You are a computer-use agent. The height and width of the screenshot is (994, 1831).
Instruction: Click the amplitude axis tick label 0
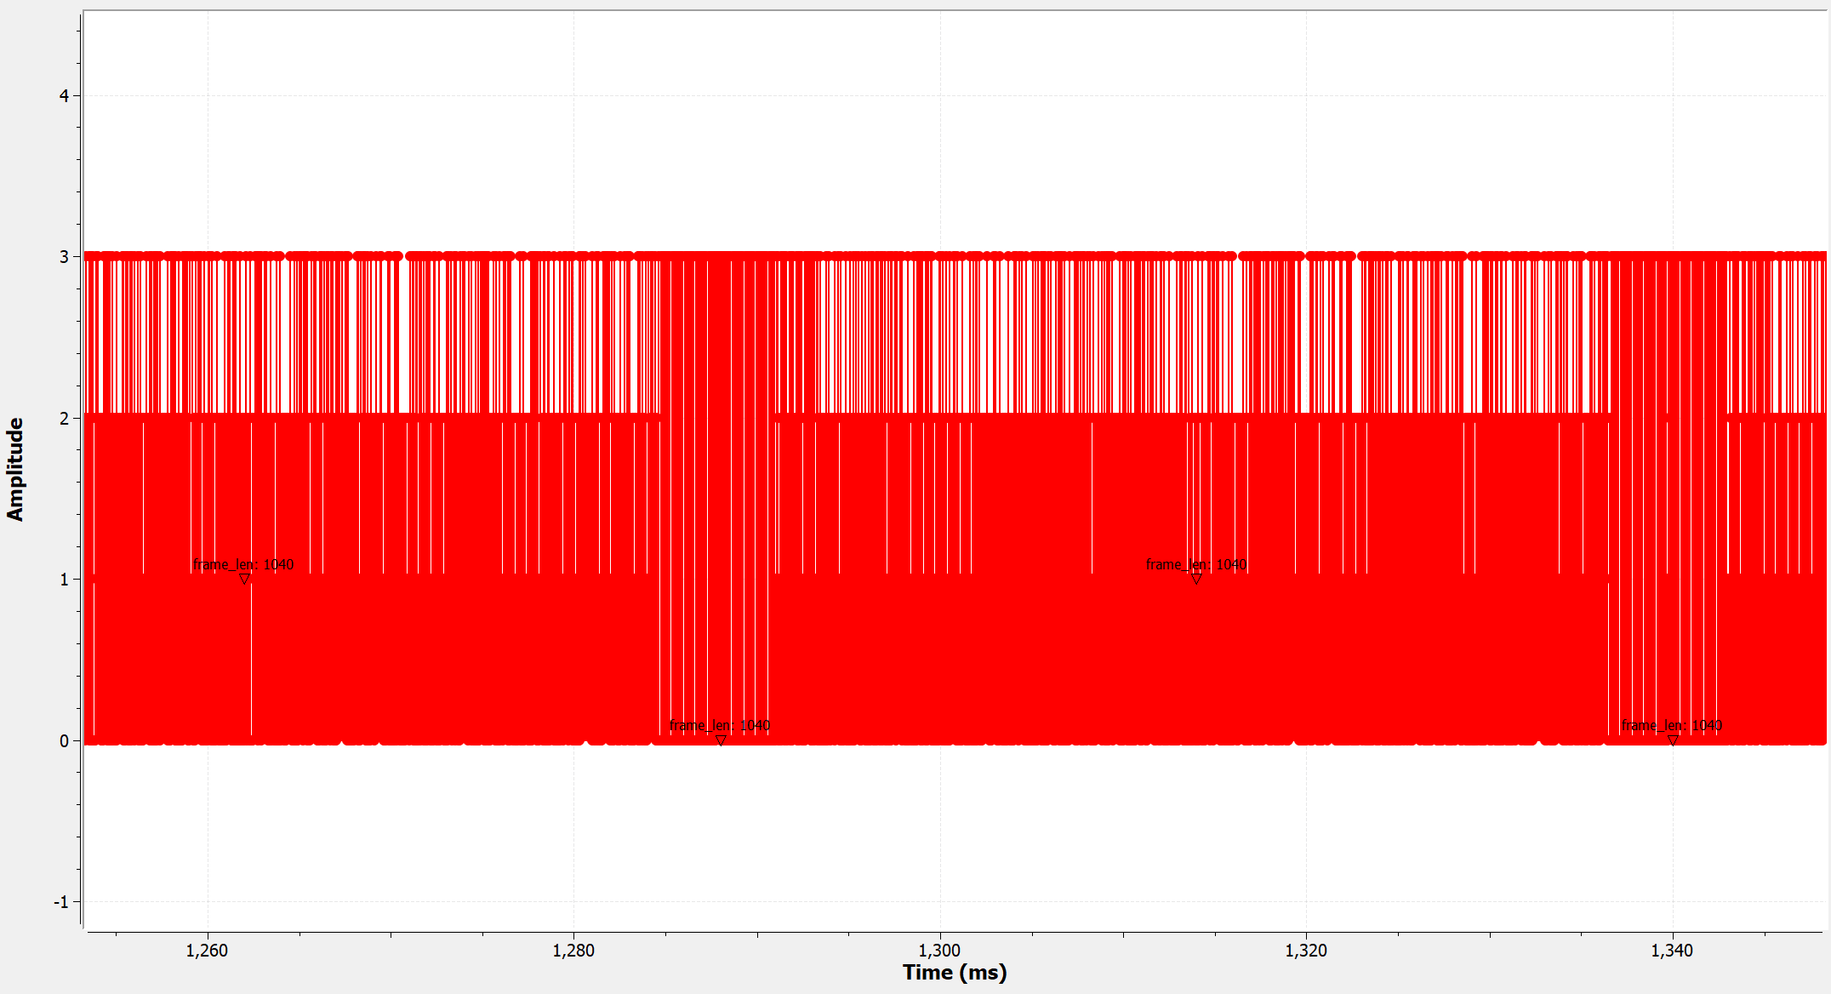click(64, 741)
